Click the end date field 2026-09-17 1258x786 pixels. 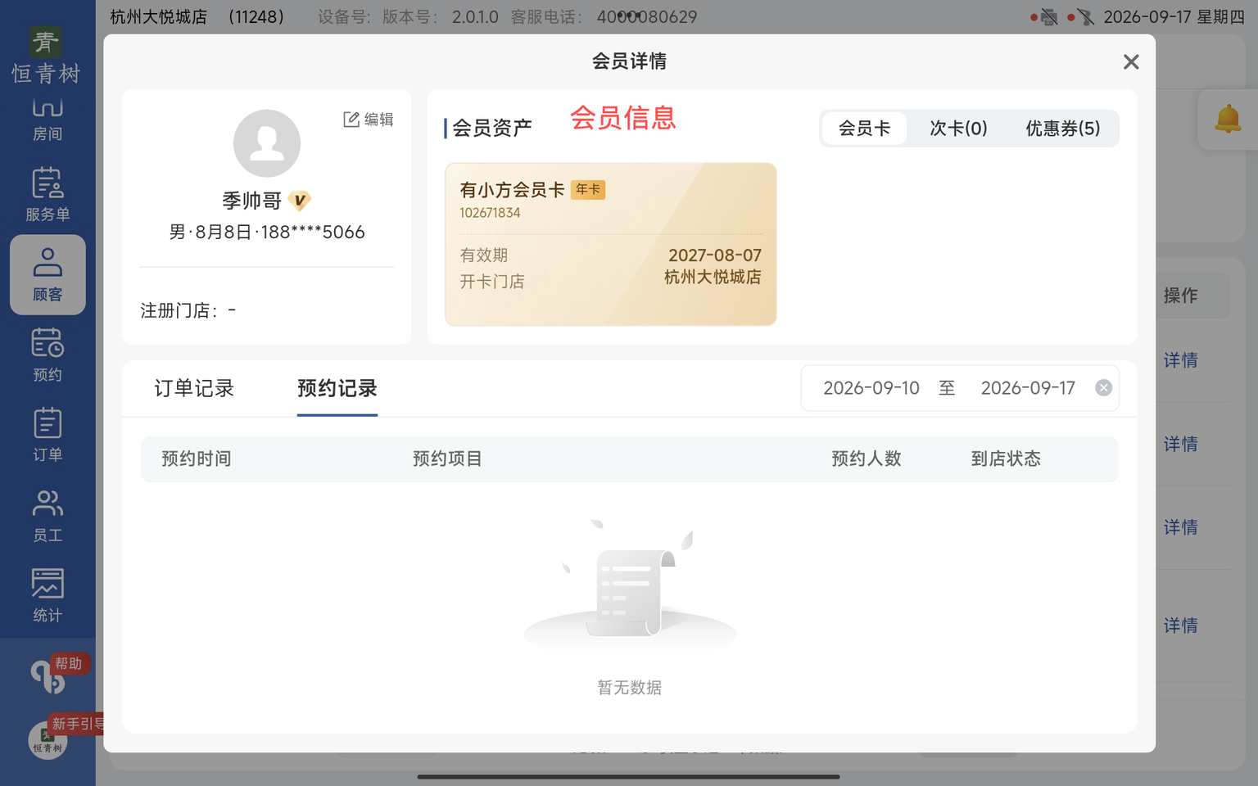(x=1028, y=388)
